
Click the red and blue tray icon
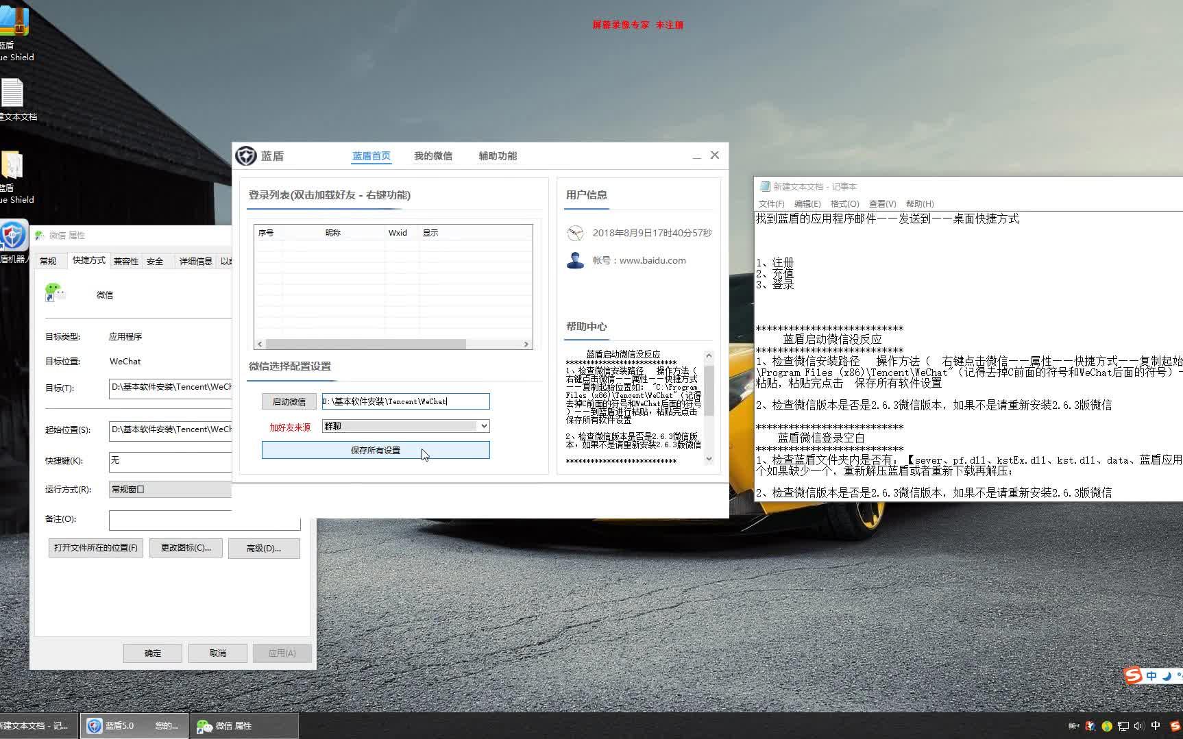(x=1090, y=726)
